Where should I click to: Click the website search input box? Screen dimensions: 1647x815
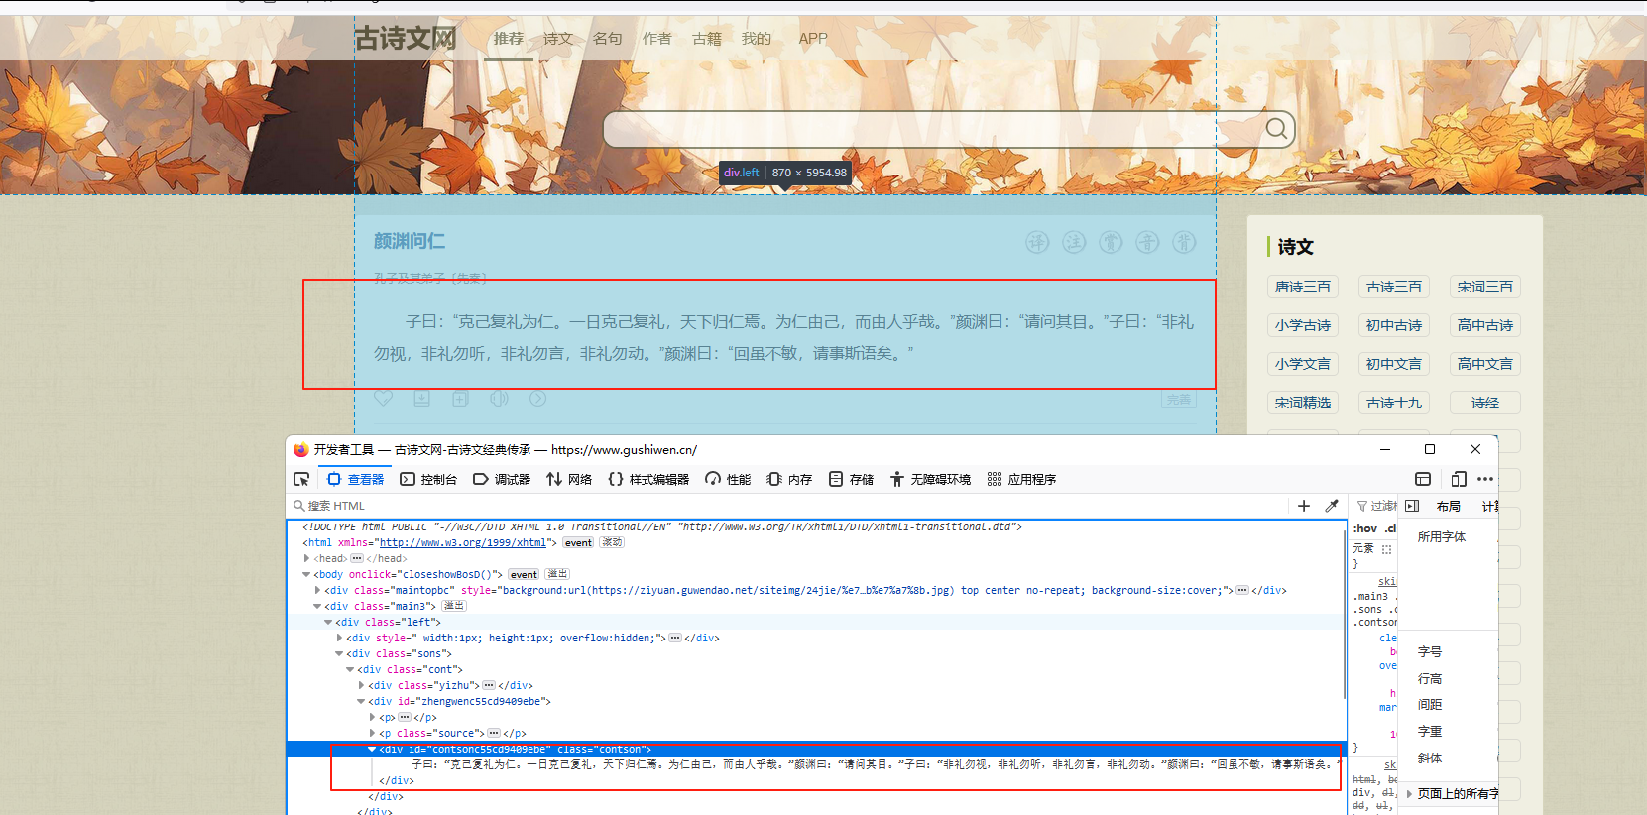933,129
